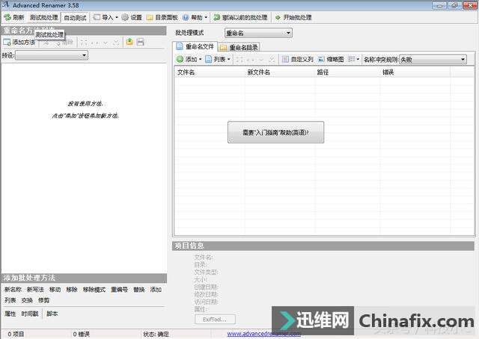Toggle the 自动测试 auto test button
The height and width of the screenshot is (339, 479).
pos(74,17)
